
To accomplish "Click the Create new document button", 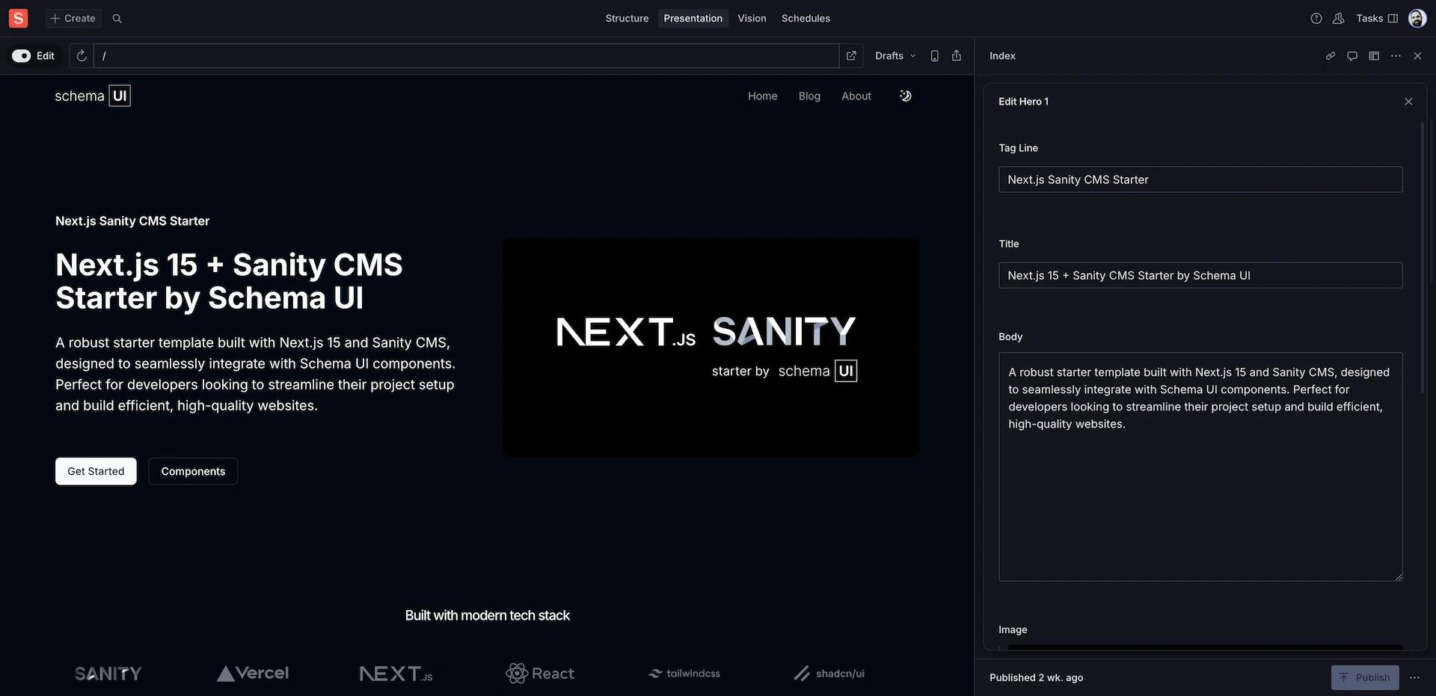I will tap(73, 18).
